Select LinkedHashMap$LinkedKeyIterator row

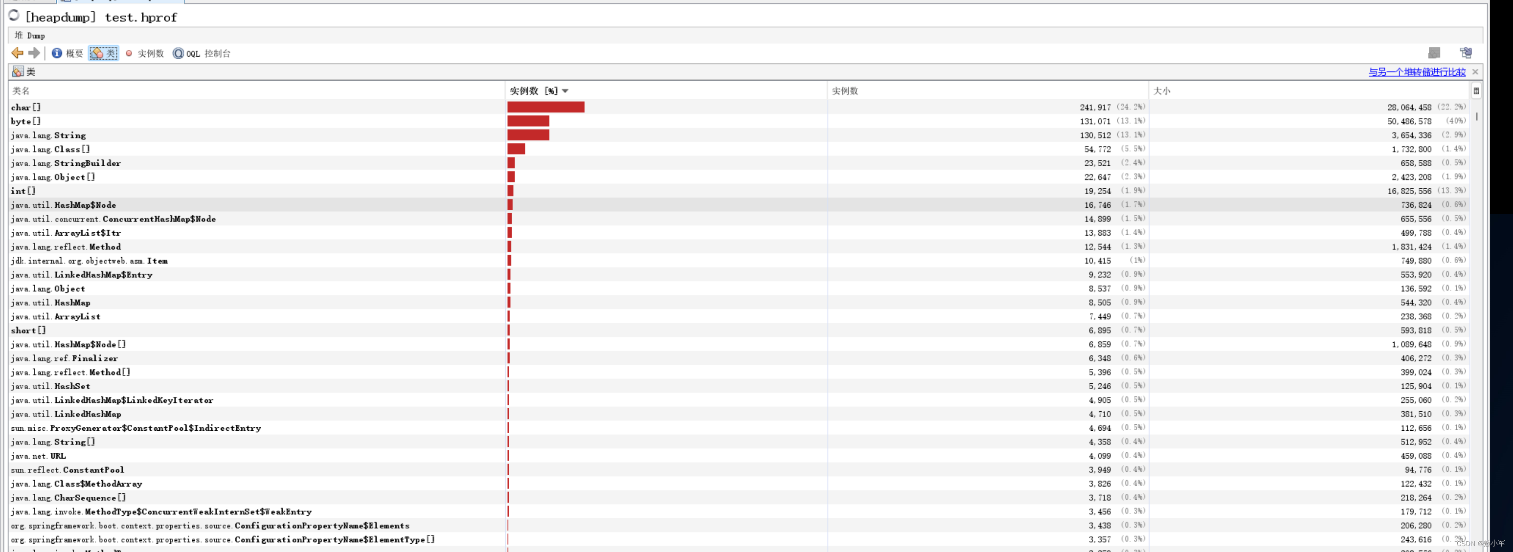tap(739, 400)
